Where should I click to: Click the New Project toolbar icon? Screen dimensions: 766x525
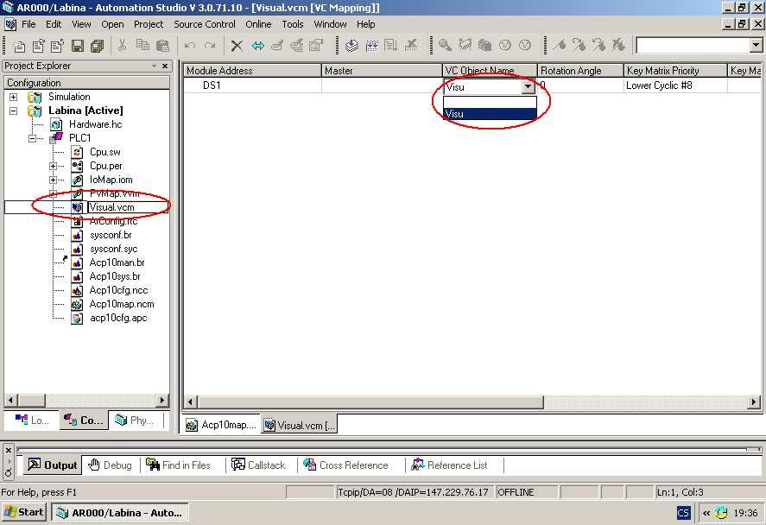click(19, 46)
